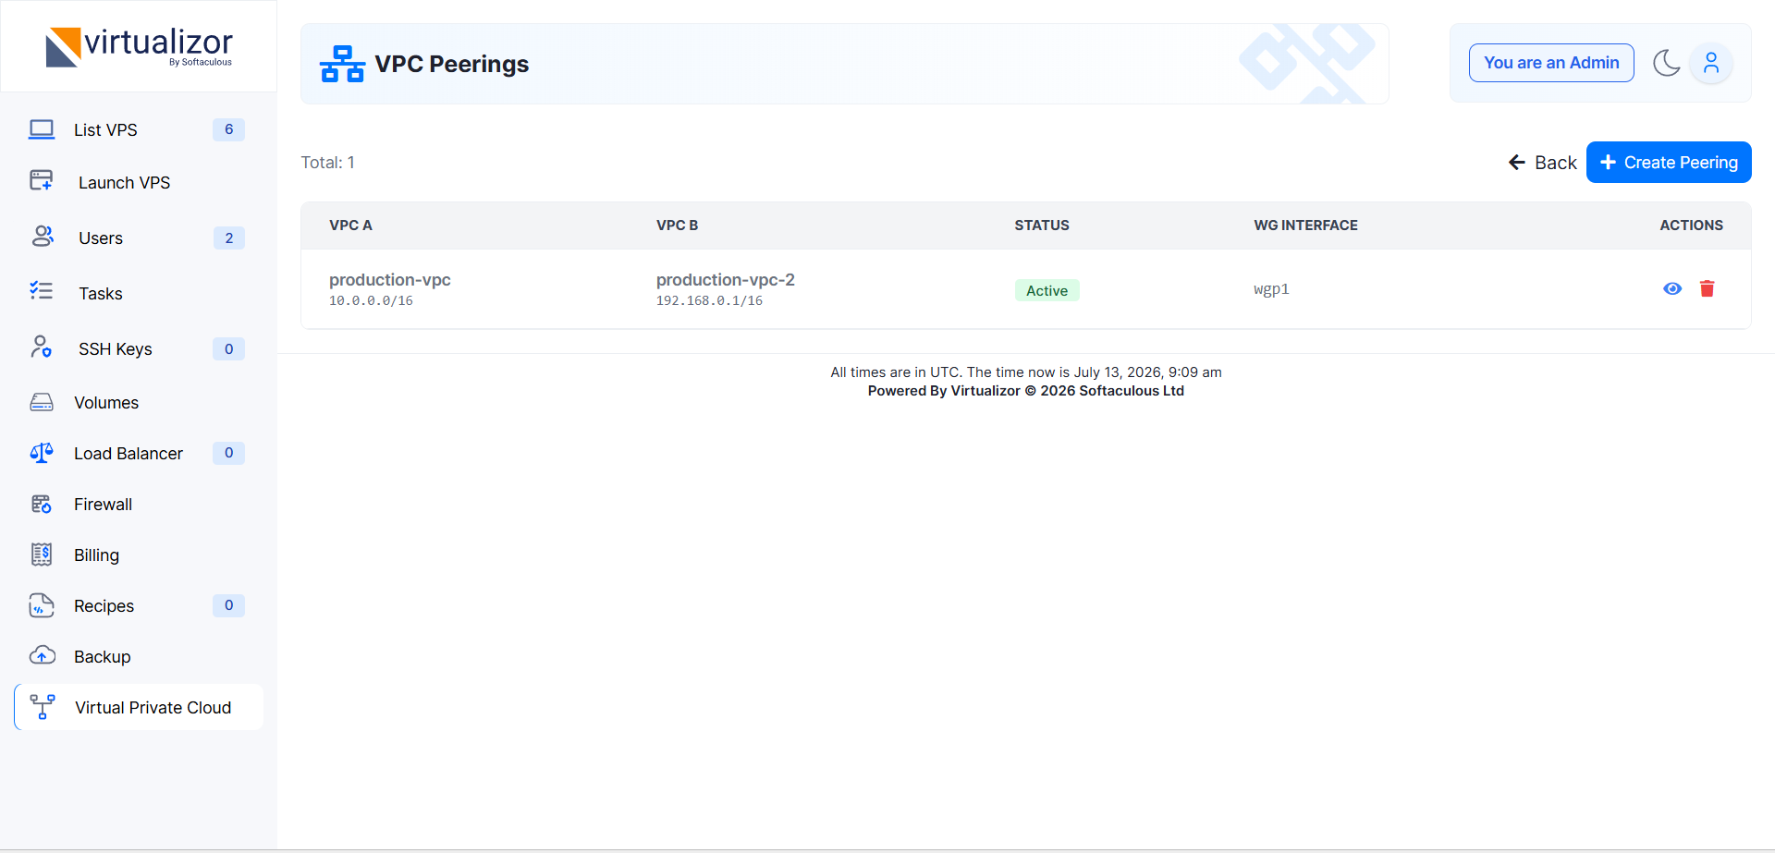Click the Users count badge 2
This screenshot has width=1775, height=853.
point(228,238)
